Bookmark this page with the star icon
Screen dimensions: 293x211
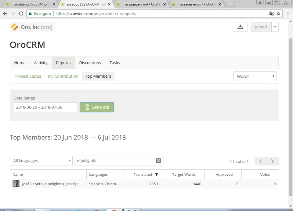click(279, 13)
